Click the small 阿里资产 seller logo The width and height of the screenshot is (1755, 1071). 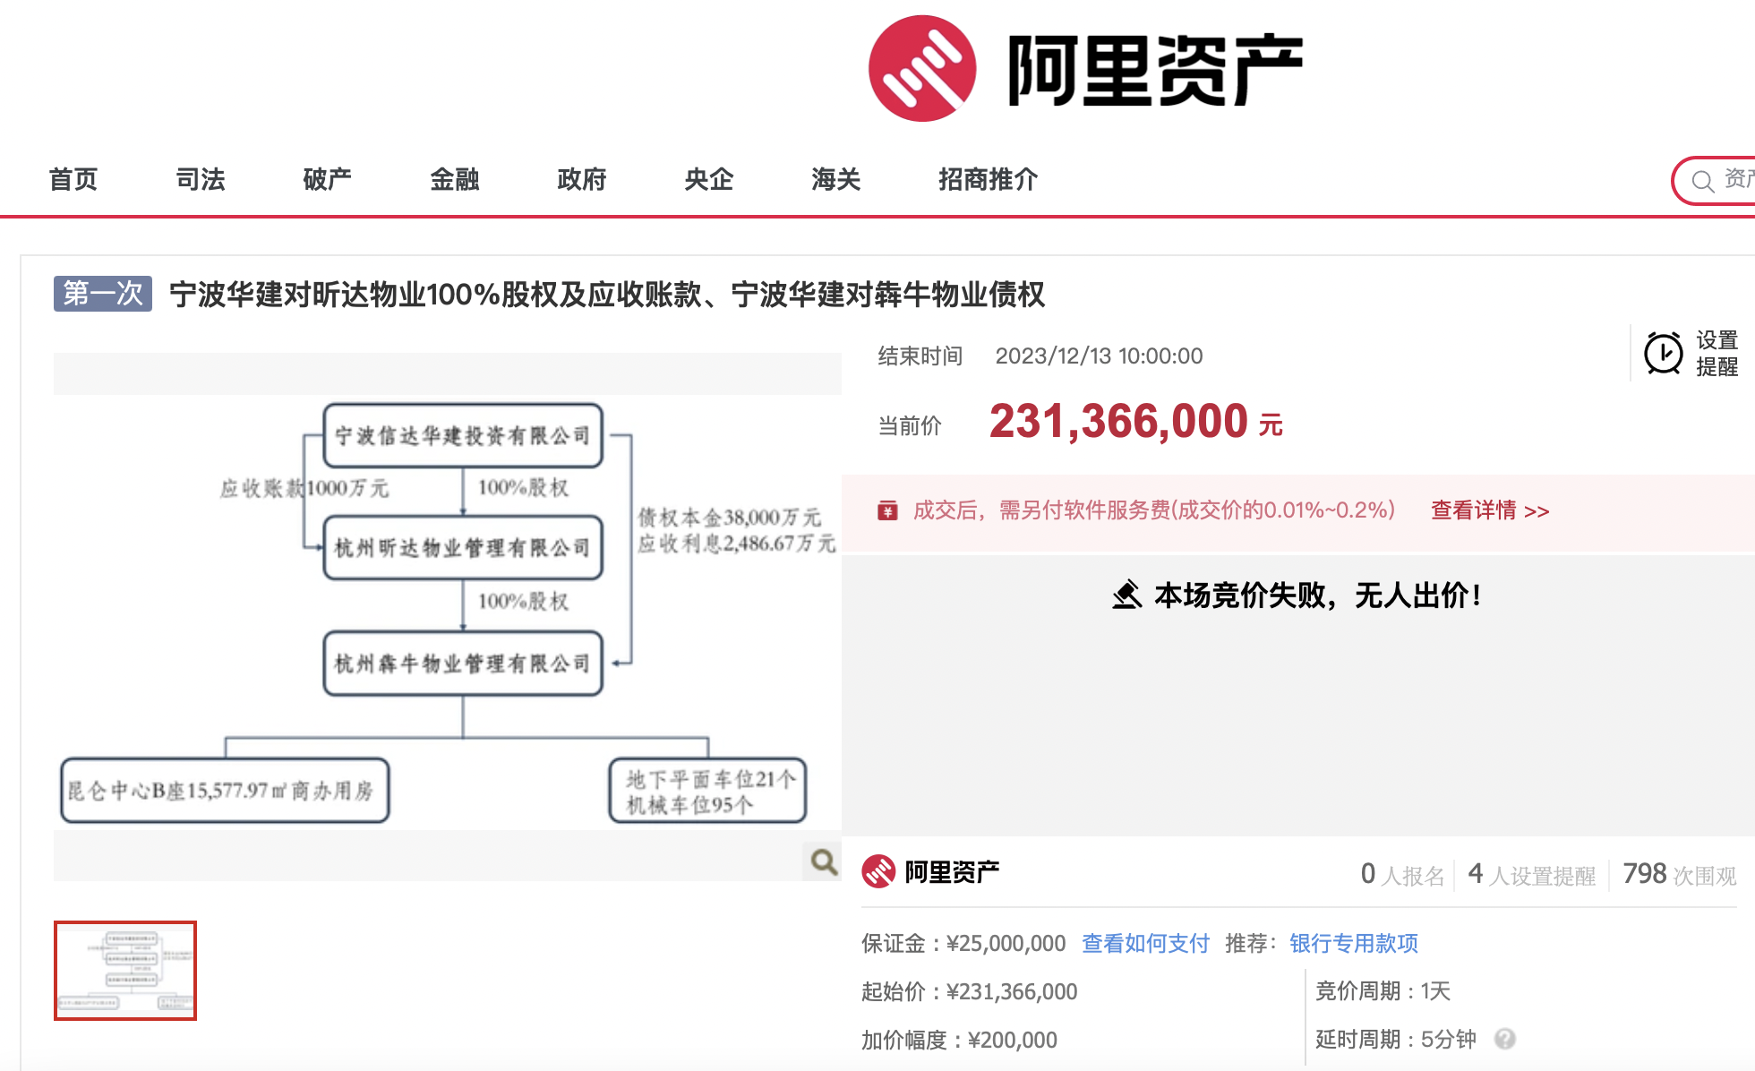click(x=931, y=871)
